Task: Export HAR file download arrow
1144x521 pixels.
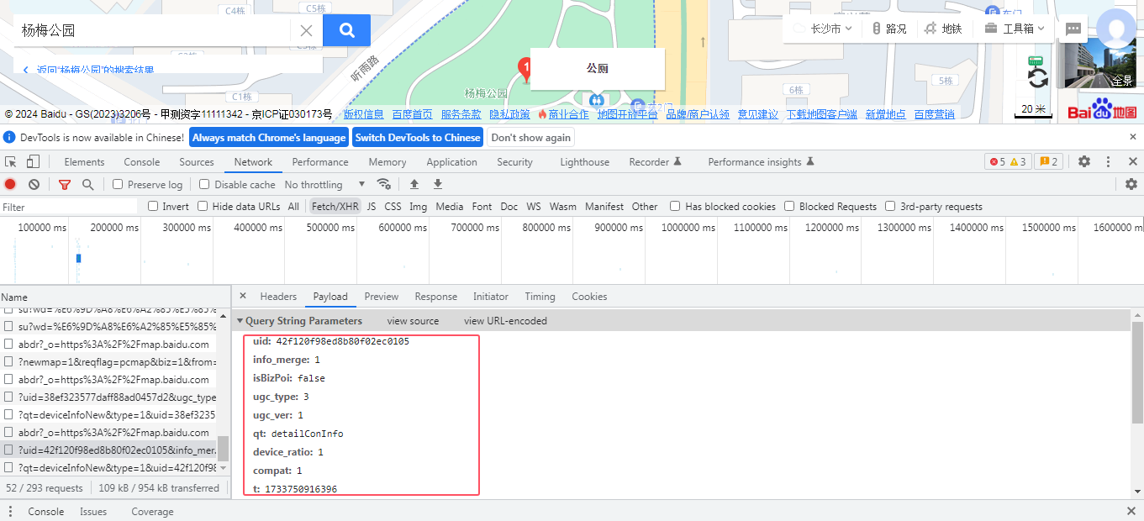Action: click(438, 185)
